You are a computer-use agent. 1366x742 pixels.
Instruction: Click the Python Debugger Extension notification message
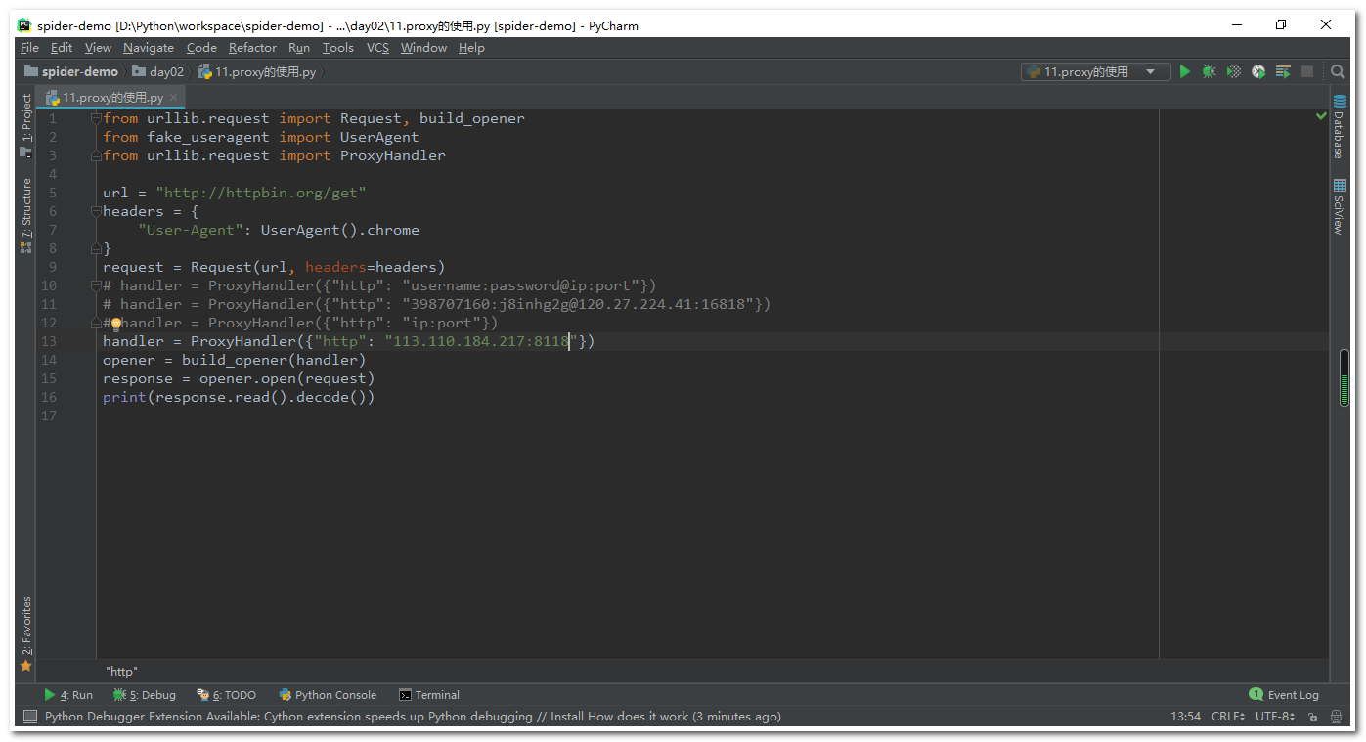tap(413, 717)
